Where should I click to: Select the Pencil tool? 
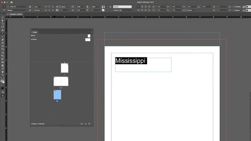(3, 43)
